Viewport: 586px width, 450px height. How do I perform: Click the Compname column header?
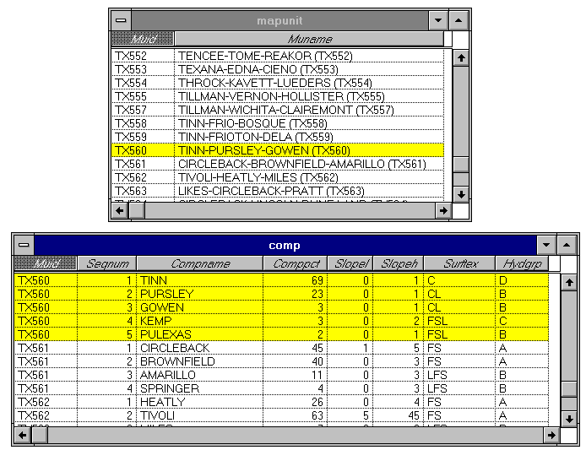[199, 263]
